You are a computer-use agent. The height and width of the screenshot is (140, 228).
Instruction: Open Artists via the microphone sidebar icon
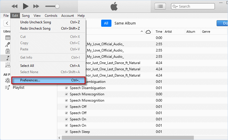pos(8,44)
